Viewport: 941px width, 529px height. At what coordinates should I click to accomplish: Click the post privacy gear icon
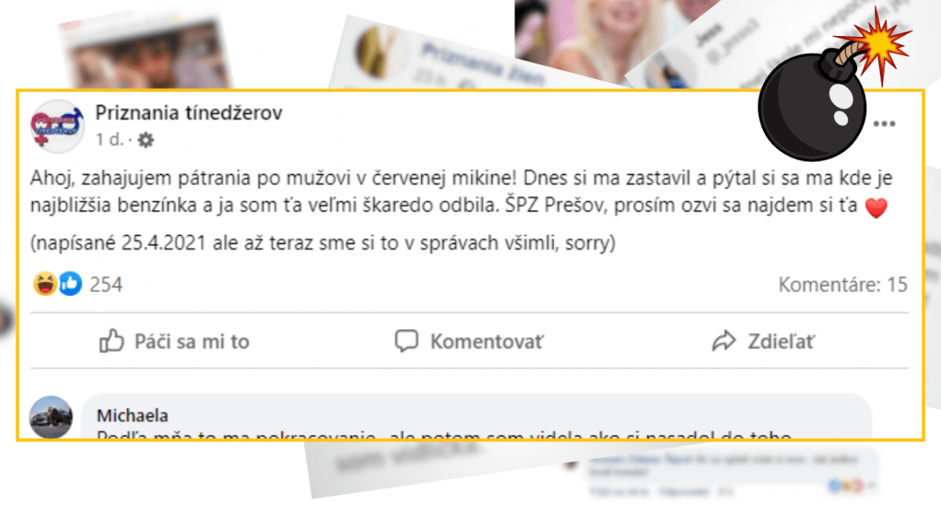pyautogui.click(x=146, y=140)
